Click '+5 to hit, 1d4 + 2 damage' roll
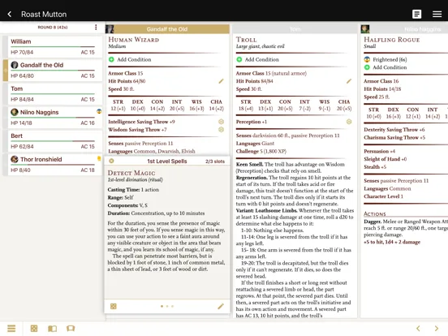The height and width of the screenshot is (336, 448). (392, 242)
